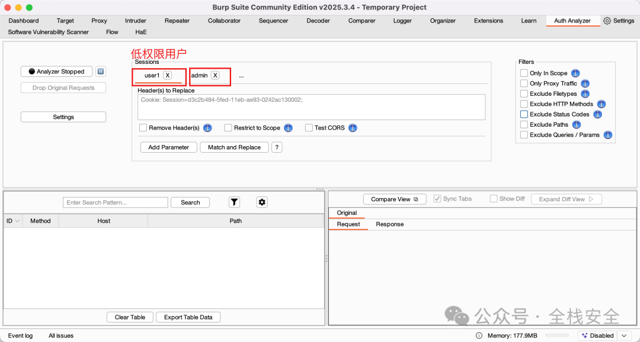Click the Clear Table button
This screenshot has height=342, width=640.
(130, 317)
